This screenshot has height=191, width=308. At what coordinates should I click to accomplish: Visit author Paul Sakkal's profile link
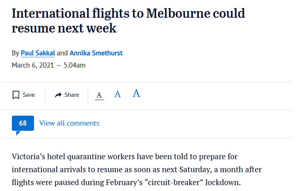coord(38,53)
